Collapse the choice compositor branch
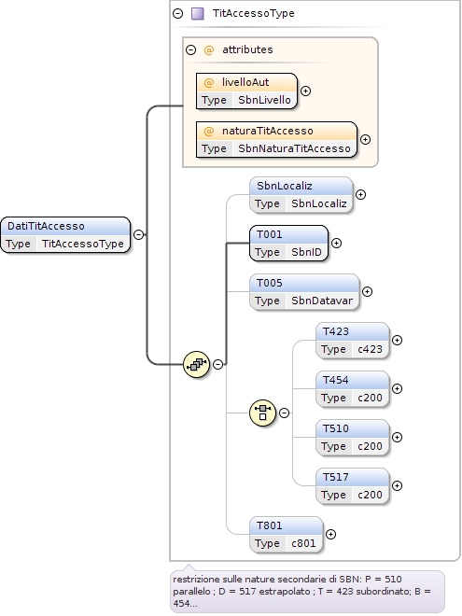462x616 pixels. pyautogui.click(x=284, y=413)
